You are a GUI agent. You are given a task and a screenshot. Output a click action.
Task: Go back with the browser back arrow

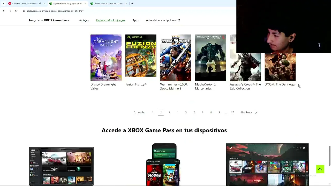tap(4, 11)
